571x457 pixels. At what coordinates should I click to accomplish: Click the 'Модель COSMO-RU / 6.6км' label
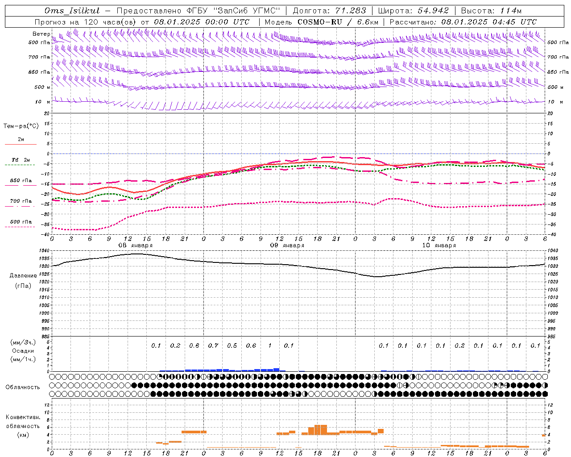point(322,22)
